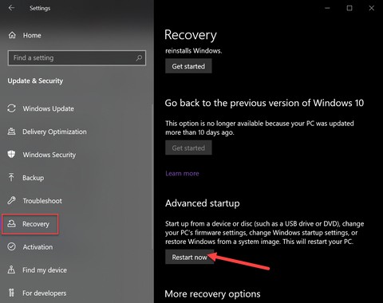Click Get started under reinstalls Windows
This screenshot has width=383, height=303.
(188, 66)
